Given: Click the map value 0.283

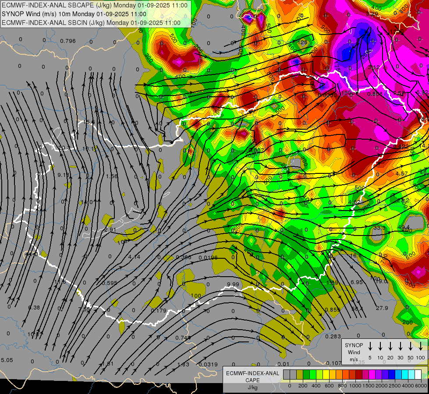Looking at the screenshot, I should click(x=333, y=336).
